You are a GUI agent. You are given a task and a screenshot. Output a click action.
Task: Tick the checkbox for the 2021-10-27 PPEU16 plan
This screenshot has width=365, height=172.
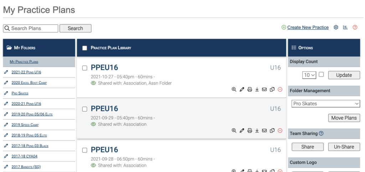85,68
